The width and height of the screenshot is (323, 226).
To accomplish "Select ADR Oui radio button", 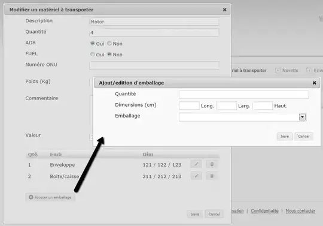I will (x=93, y=43).
